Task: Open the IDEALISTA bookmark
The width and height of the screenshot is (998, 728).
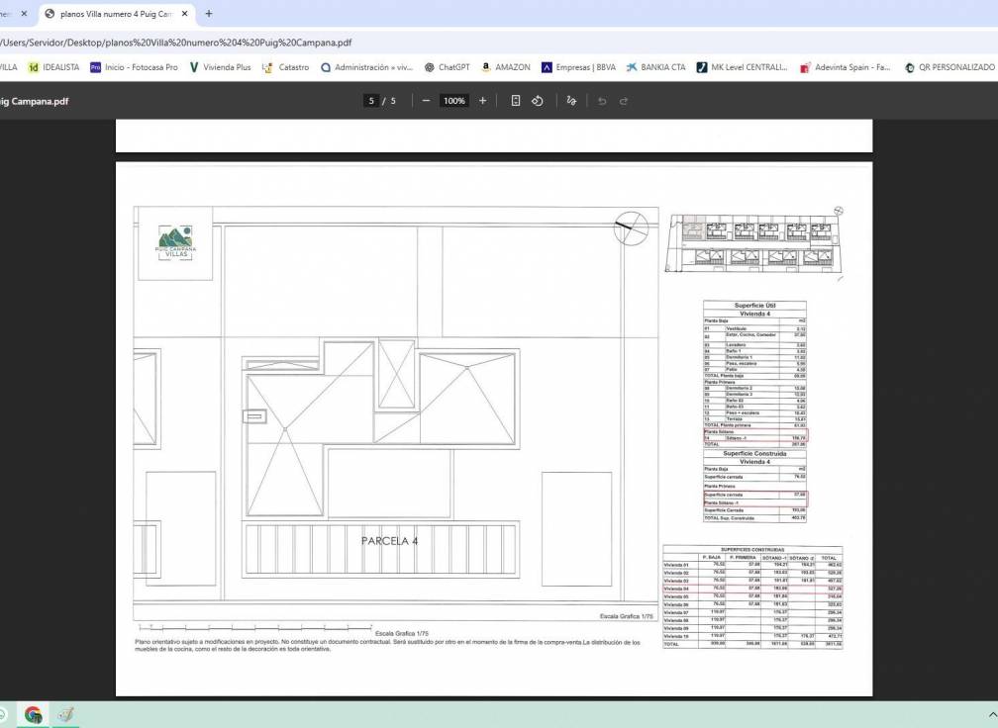Action: coord(53,67)
